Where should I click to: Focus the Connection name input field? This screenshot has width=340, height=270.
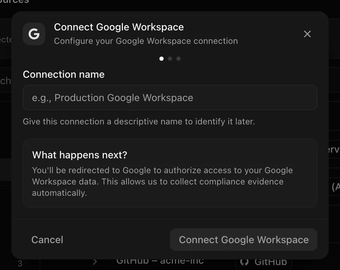[x=170, y=98]
